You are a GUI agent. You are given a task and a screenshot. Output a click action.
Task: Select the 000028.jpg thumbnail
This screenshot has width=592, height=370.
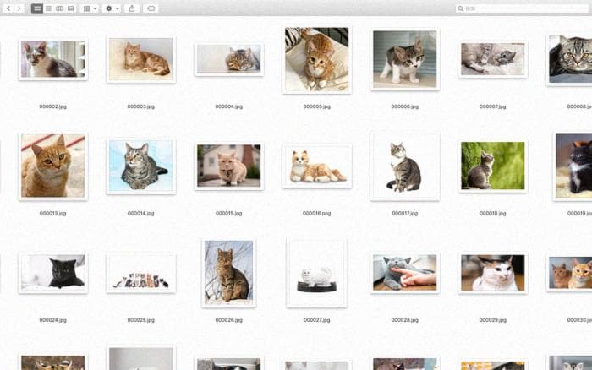pyautogui.click(x=405, y=272)
